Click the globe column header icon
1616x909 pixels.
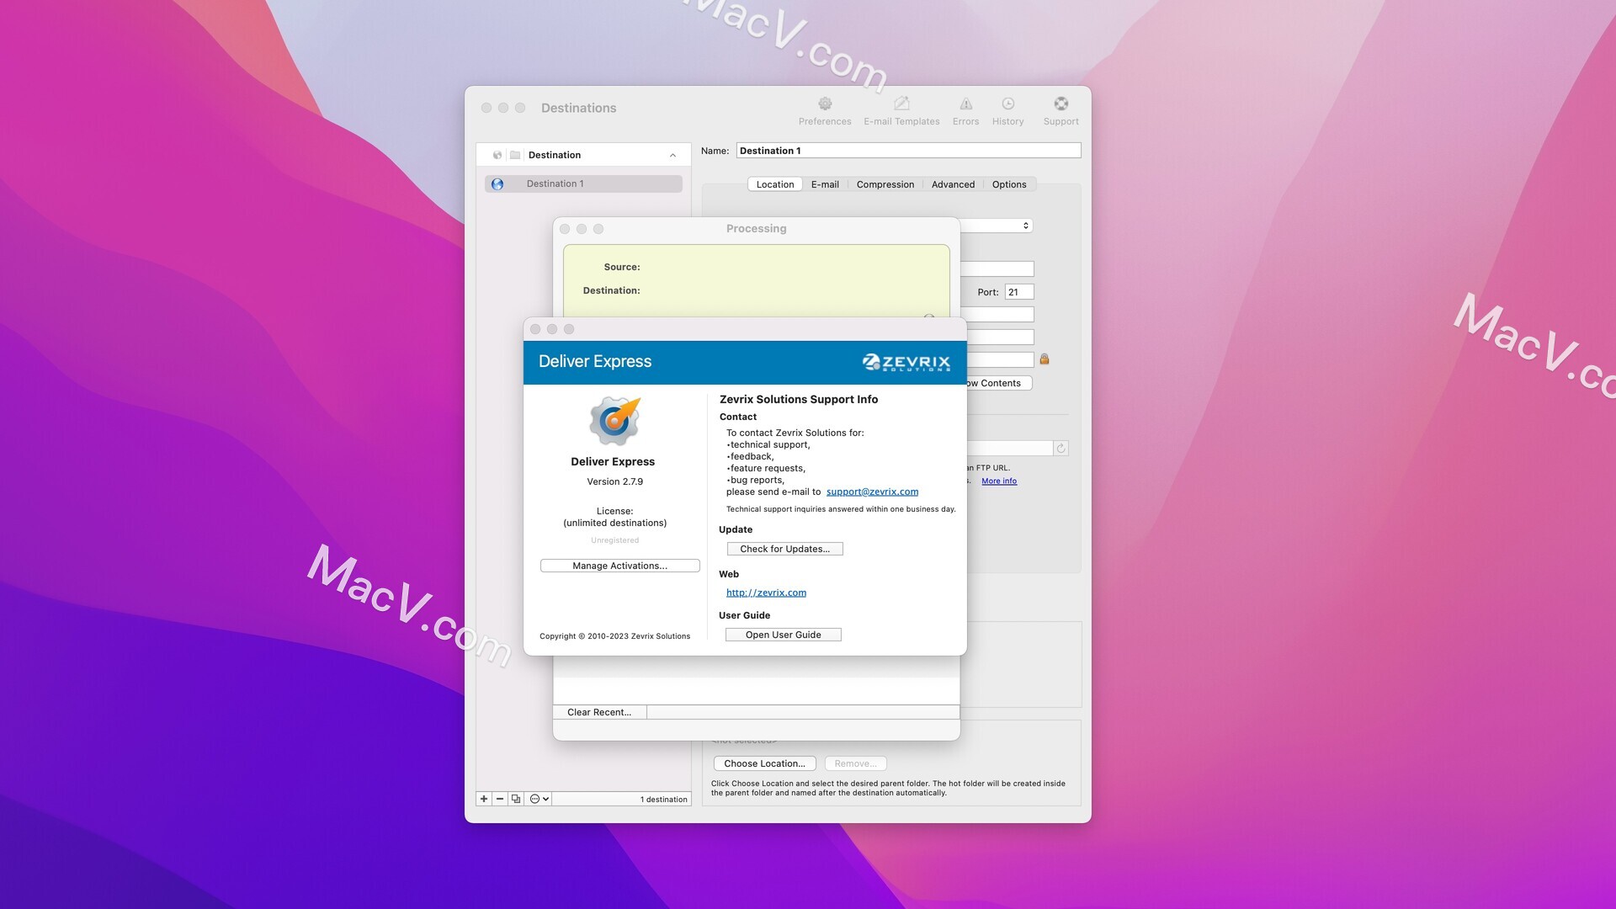tap(497, 155)
